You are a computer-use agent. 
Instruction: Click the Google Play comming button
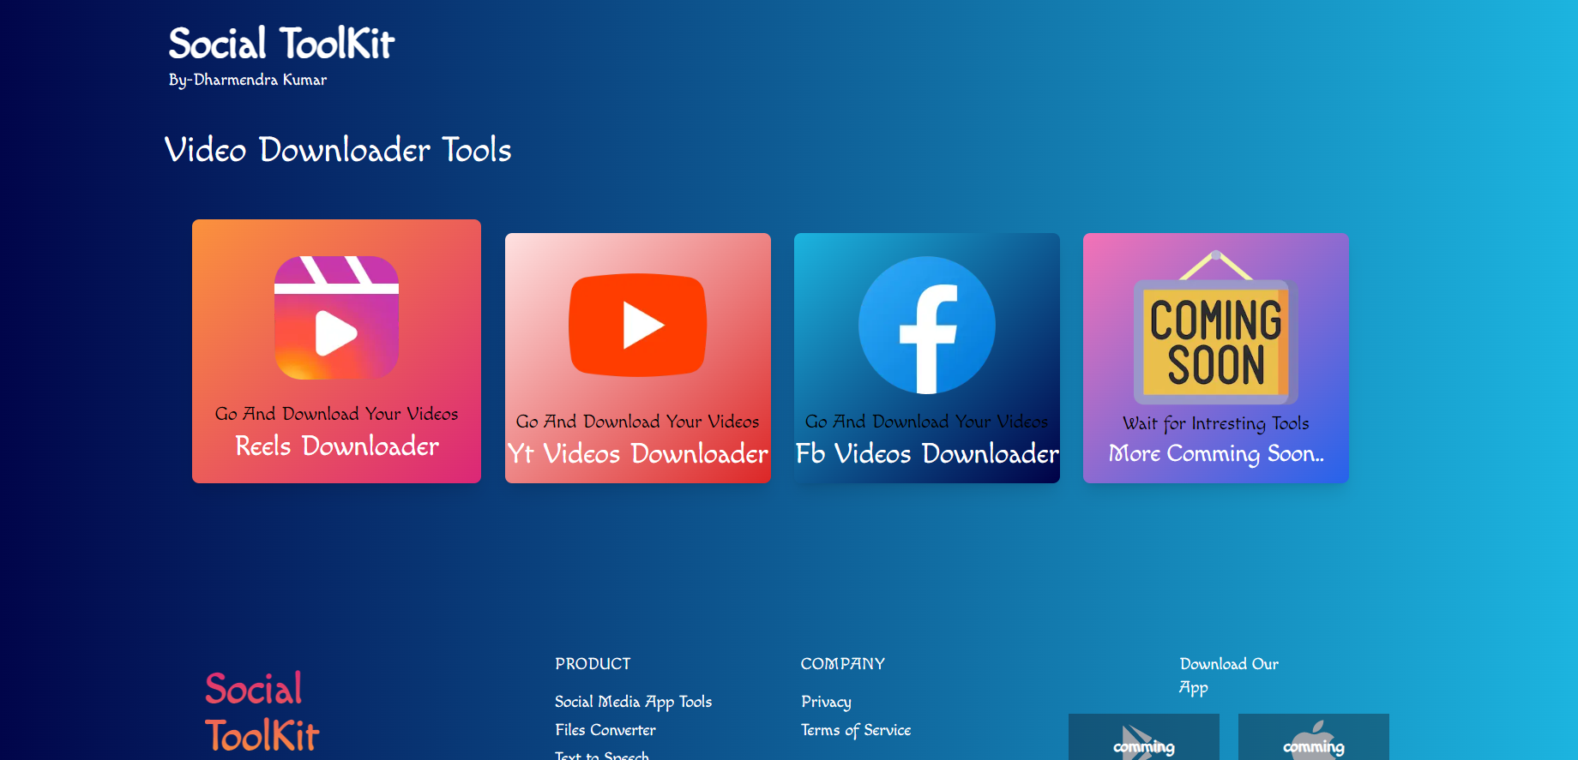point(1144,737)
